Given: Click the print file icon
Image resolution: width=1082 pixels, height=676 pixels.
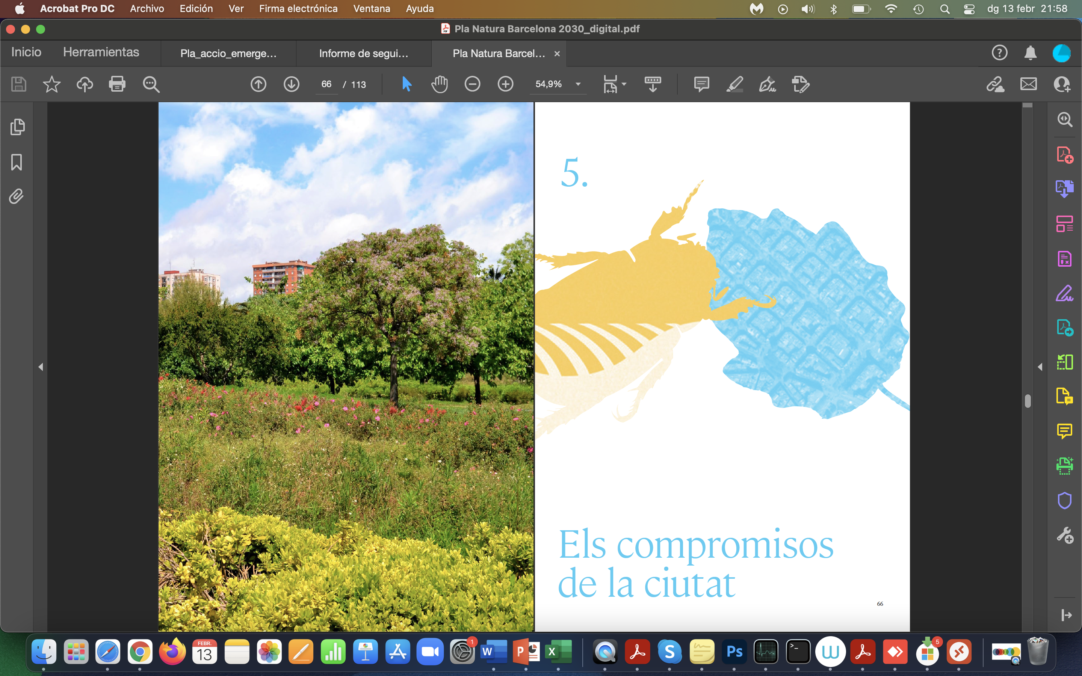Looking at the screenshot, I should [x=117, y=84].
